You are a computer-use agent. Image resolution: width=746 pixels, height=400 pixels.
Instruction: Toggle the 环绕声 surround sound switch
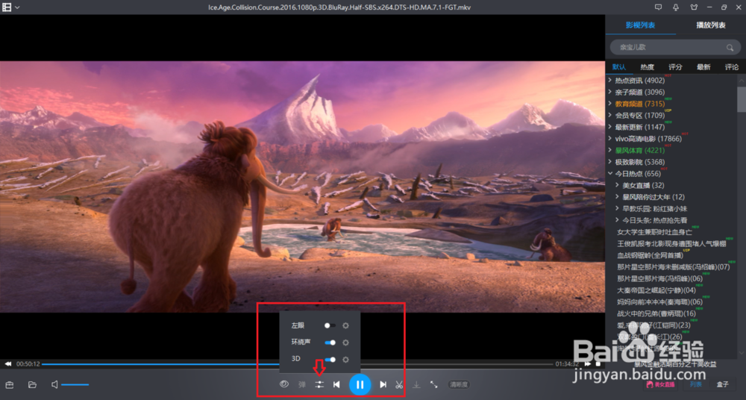tap(330, 343)
